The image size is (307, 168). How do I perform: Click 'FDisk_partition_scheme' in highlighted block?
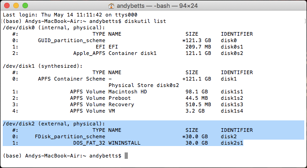click(70, 136)
